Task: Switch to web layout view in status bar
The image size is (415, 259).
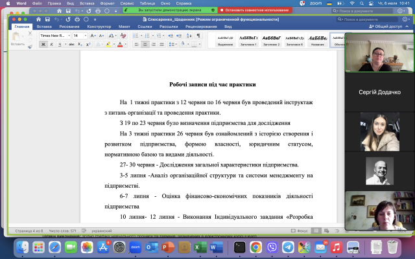Action: 327,231
